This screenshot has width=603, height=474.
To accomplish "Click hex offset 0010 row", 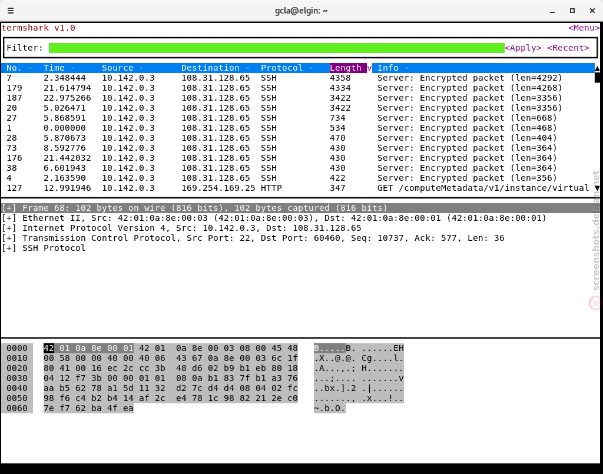I will (17, 358).
